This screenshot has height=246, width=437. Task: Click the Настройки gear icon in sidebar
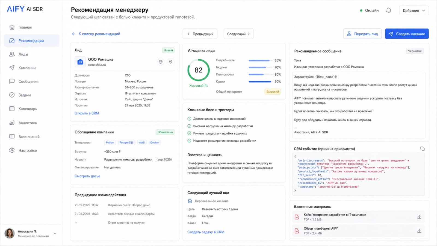coord(12,150)
